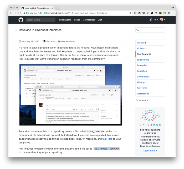
Task: Click the Issue and Pull Request templates heading
Action: pos(40,30)
